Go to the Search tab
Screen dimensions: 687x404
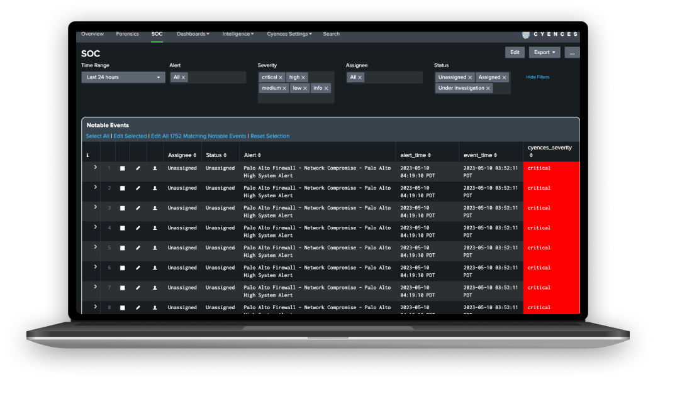[x=331, y=34]
